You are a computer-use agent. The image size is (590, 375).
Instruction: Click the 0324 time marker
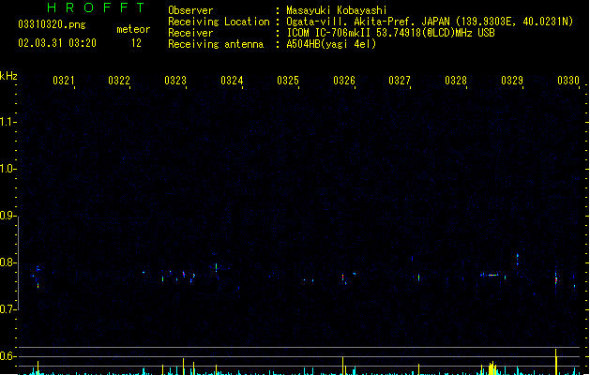click(232, 81)
